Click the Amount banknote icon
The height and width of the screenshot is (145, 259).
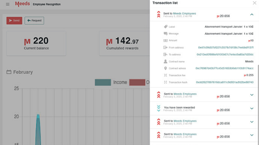click(x=166, y=41)
